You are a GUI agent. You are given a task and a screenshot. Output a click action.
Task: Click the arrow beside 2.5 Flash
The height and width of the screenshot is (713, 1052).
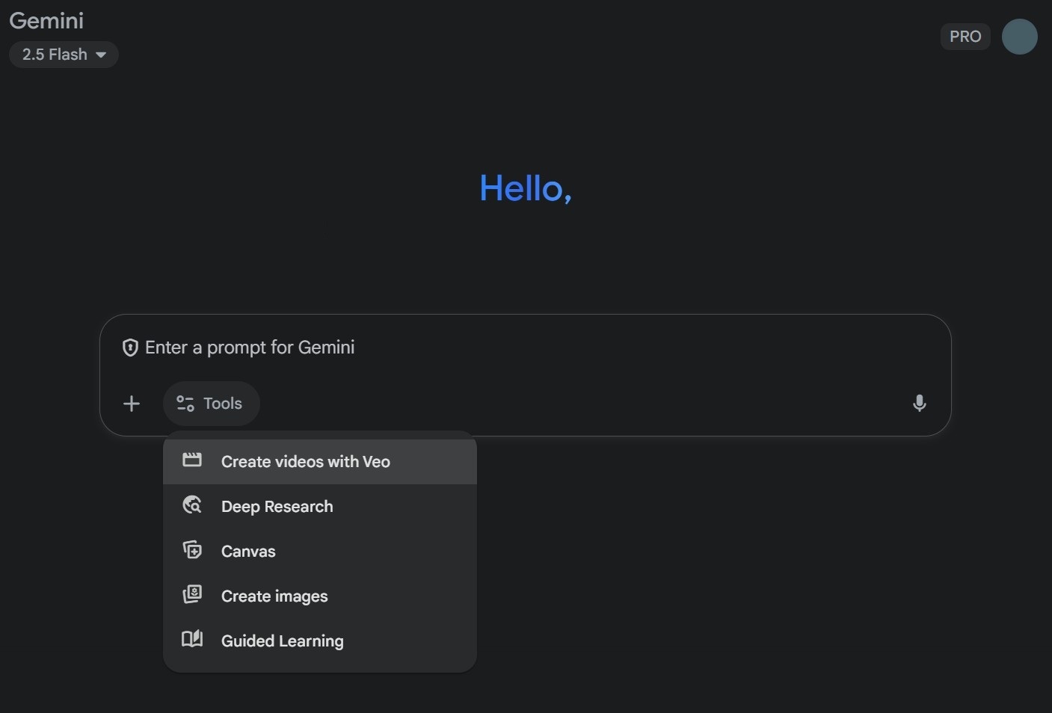click(101, 55)
